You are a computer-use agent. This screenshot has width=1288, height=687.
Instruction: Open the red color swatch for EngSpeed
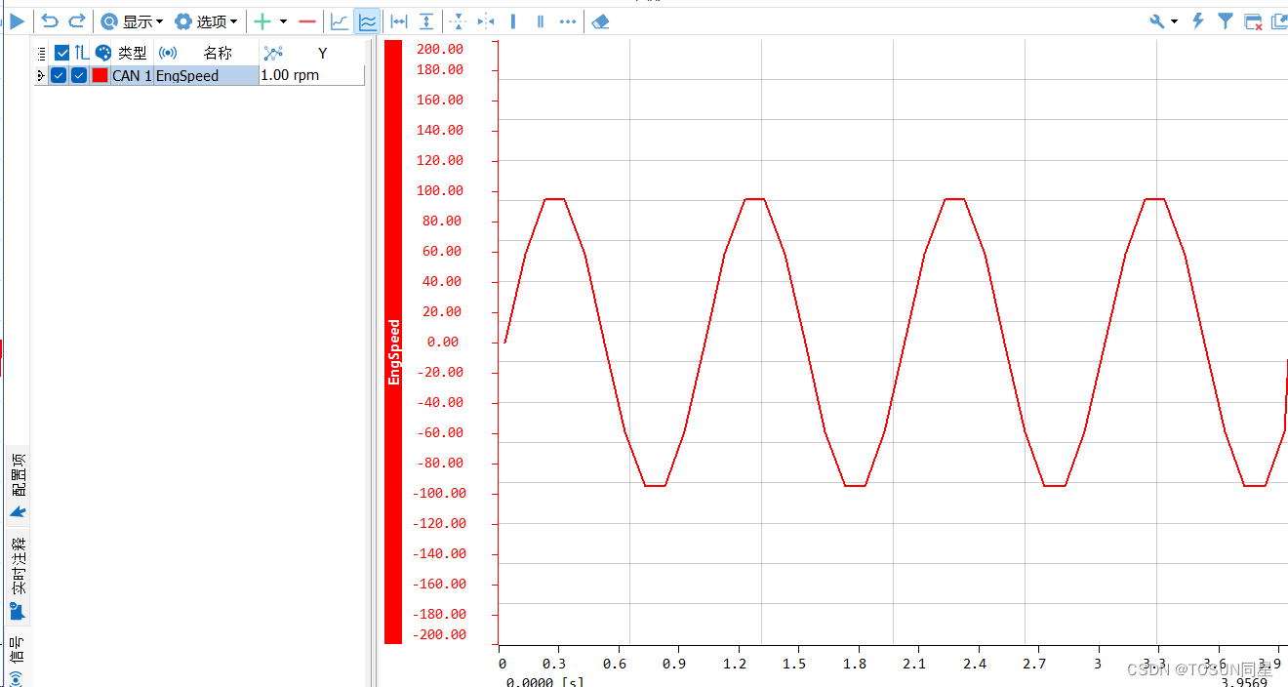point(100,75)
